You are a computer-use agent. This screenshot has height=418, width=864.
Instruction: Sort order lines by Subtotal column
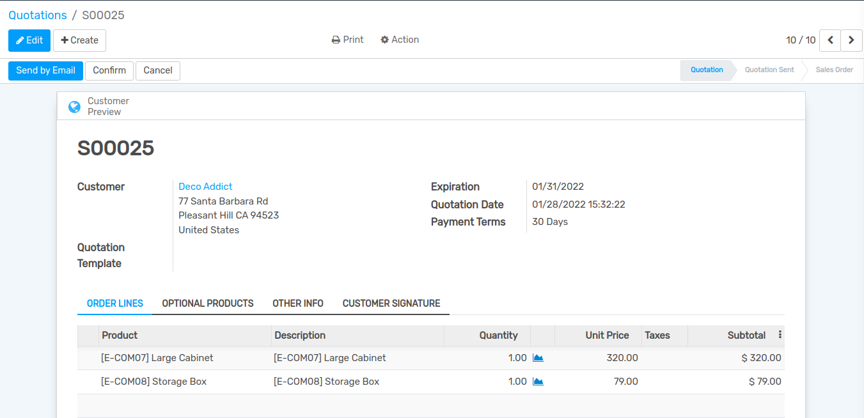746,335
